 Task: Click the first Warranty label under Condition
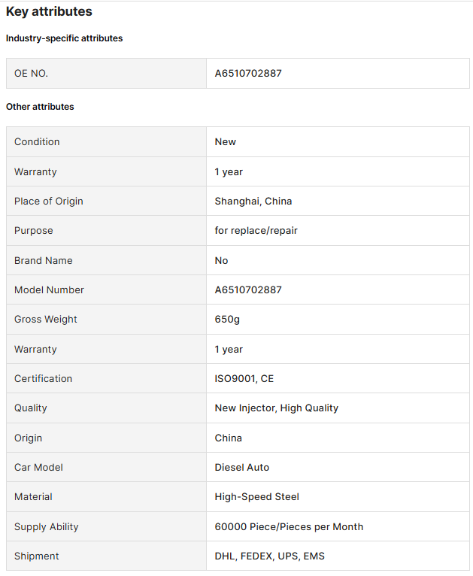pyautogui.click(x=35, y=172)
